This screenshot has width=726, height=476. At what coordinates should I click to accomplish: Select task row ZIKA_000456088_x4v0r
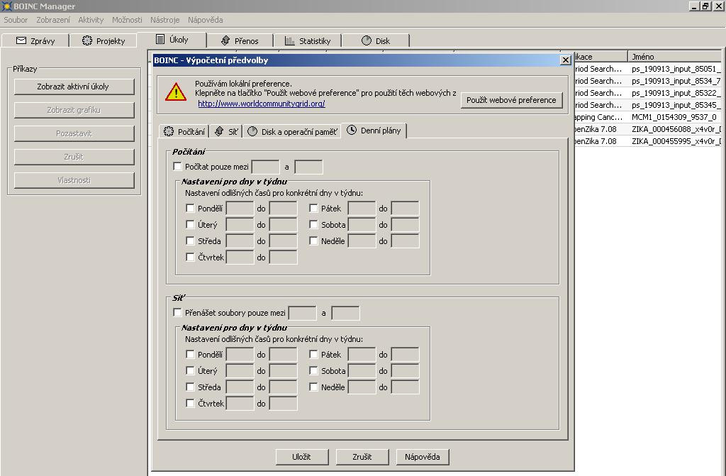(648, 129)
